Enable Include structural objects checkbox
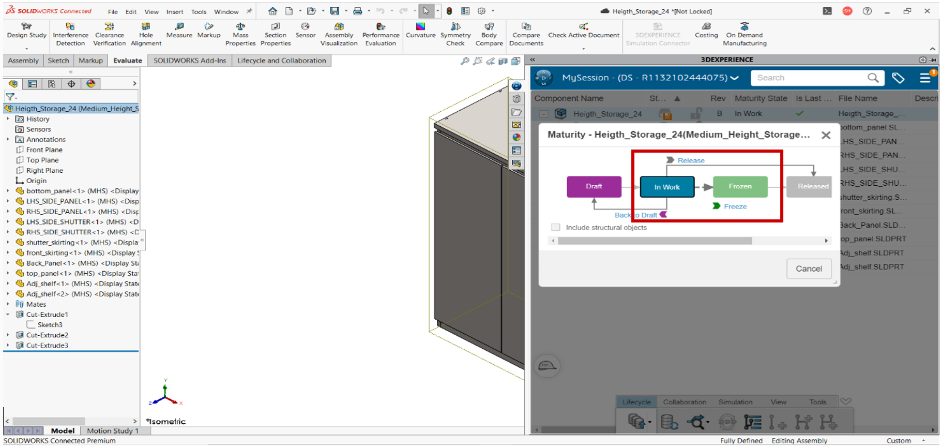Image resolution: width=942 pixels, height=446 pixels. 556,227
